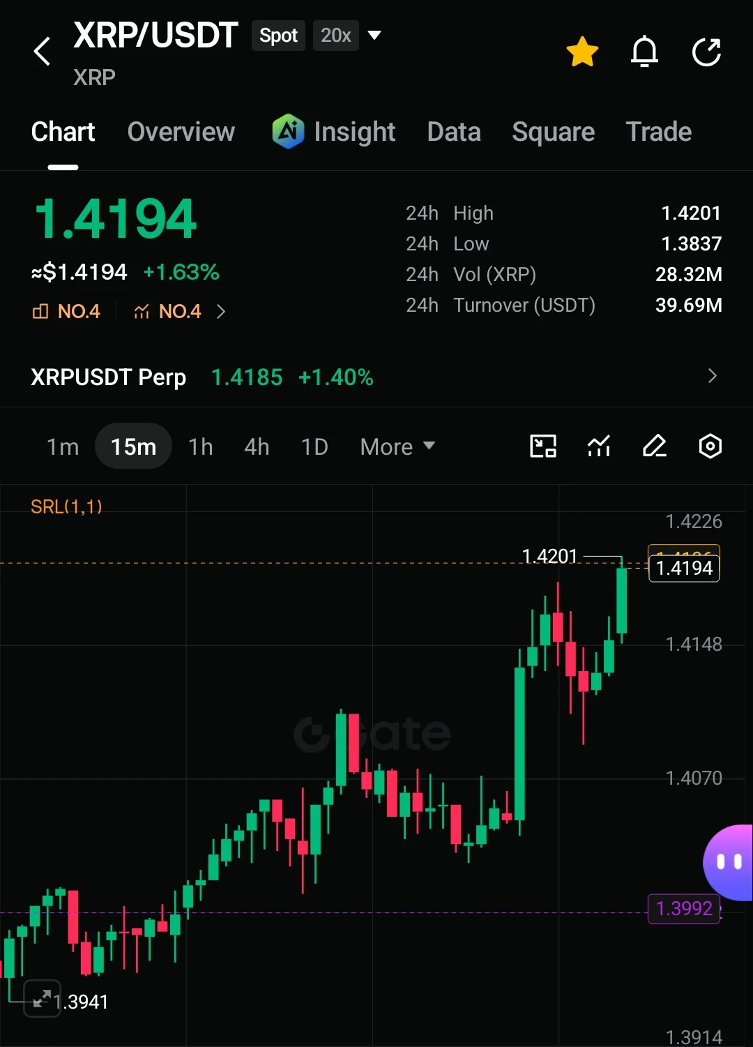Screen dimensions: 753x1047
Task: Open the volume ranking NO.4 badge
Action: point(66,311)
